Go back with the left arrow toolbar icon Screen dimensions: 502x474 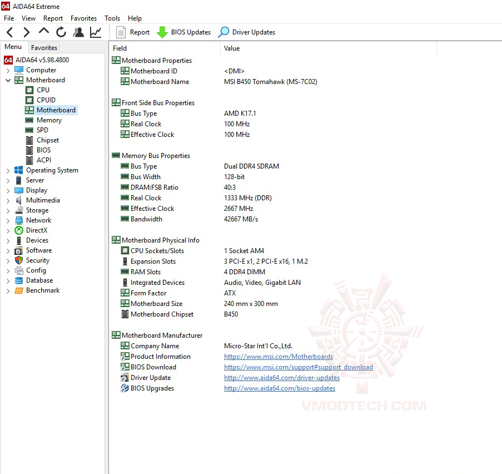coord(10,32)
